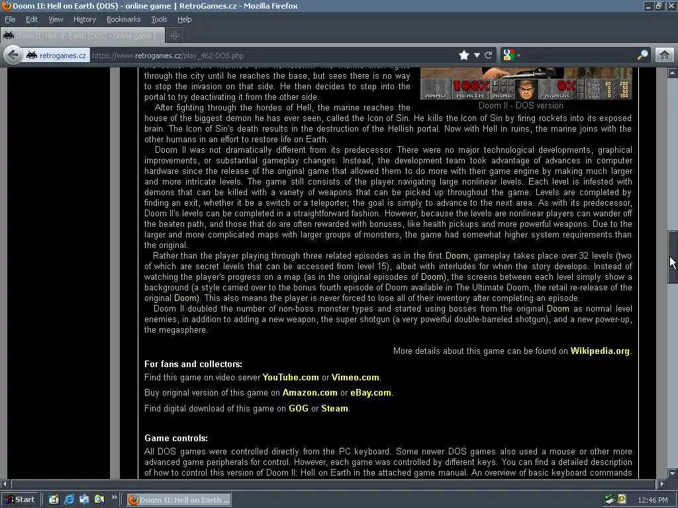
Task: Click the vertical scrollbar thumb
Action: click(x=672, y=257)
